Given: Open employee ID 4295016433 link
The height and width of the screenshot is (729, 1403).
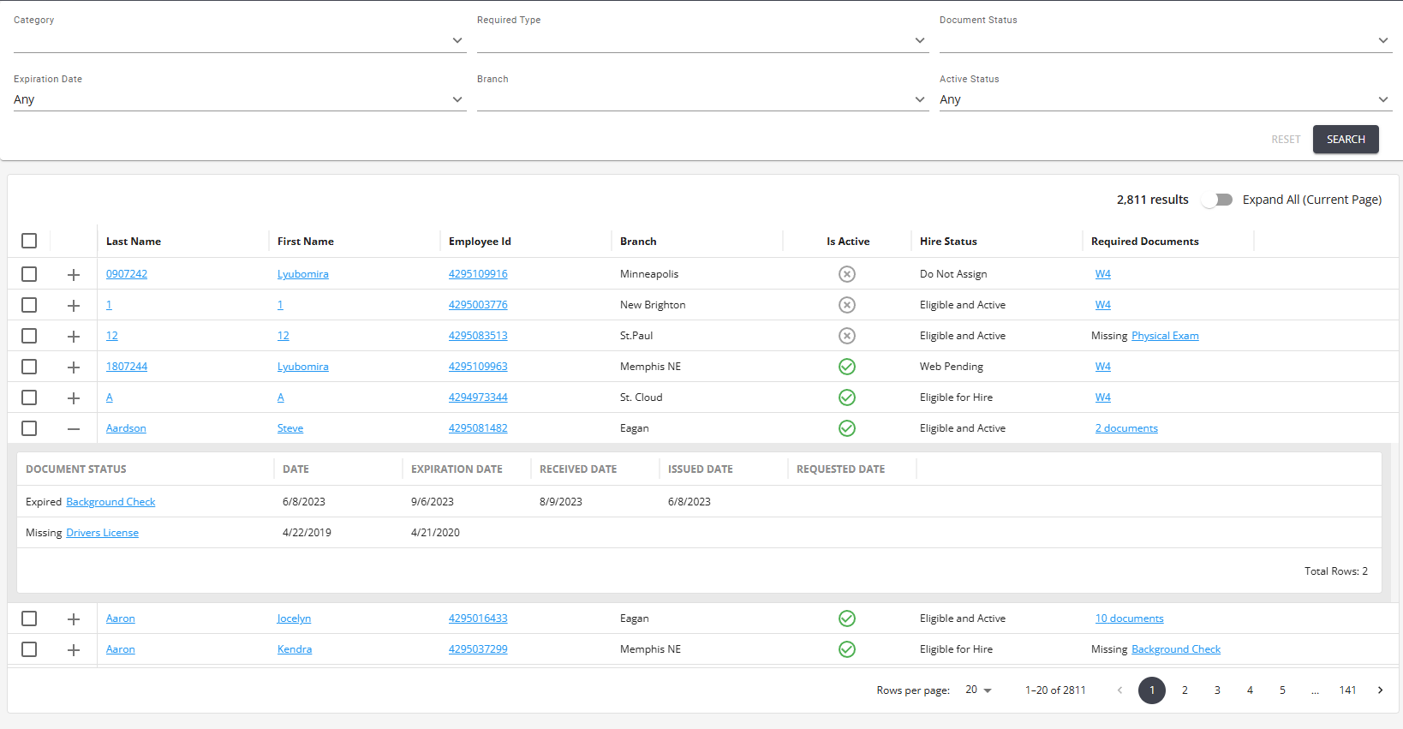Looking at the screenshot, I should coord(478,618).
